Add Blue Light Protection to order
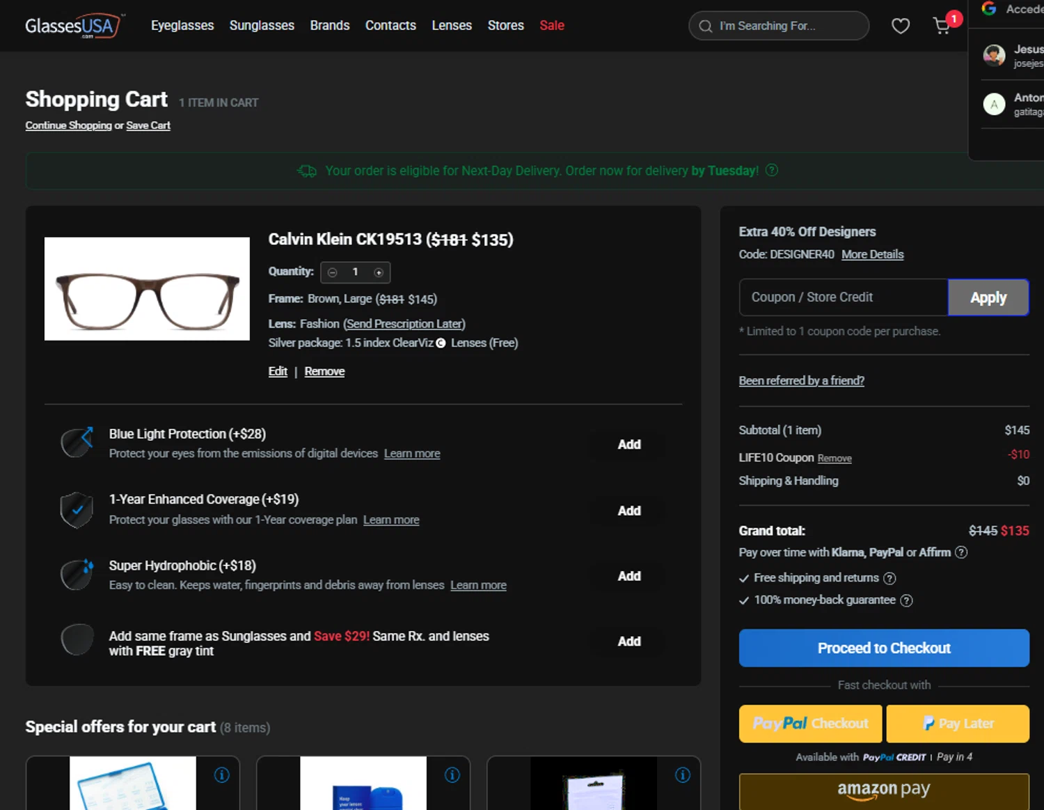This screenshot has width=1044, height=810. (x=629, y=444)
